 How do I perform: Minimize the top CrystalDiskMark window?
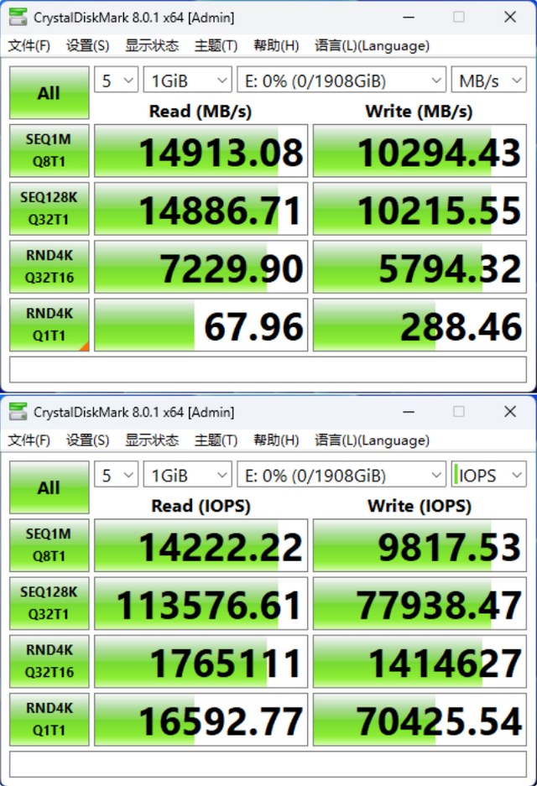coord(409,17)
